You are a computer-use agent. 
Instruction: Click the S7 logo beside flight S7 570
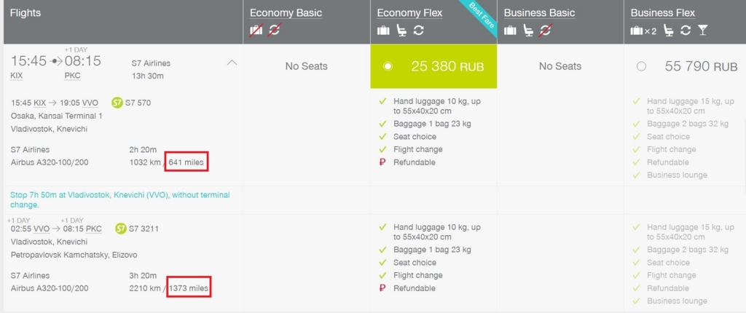click(117, 103)
